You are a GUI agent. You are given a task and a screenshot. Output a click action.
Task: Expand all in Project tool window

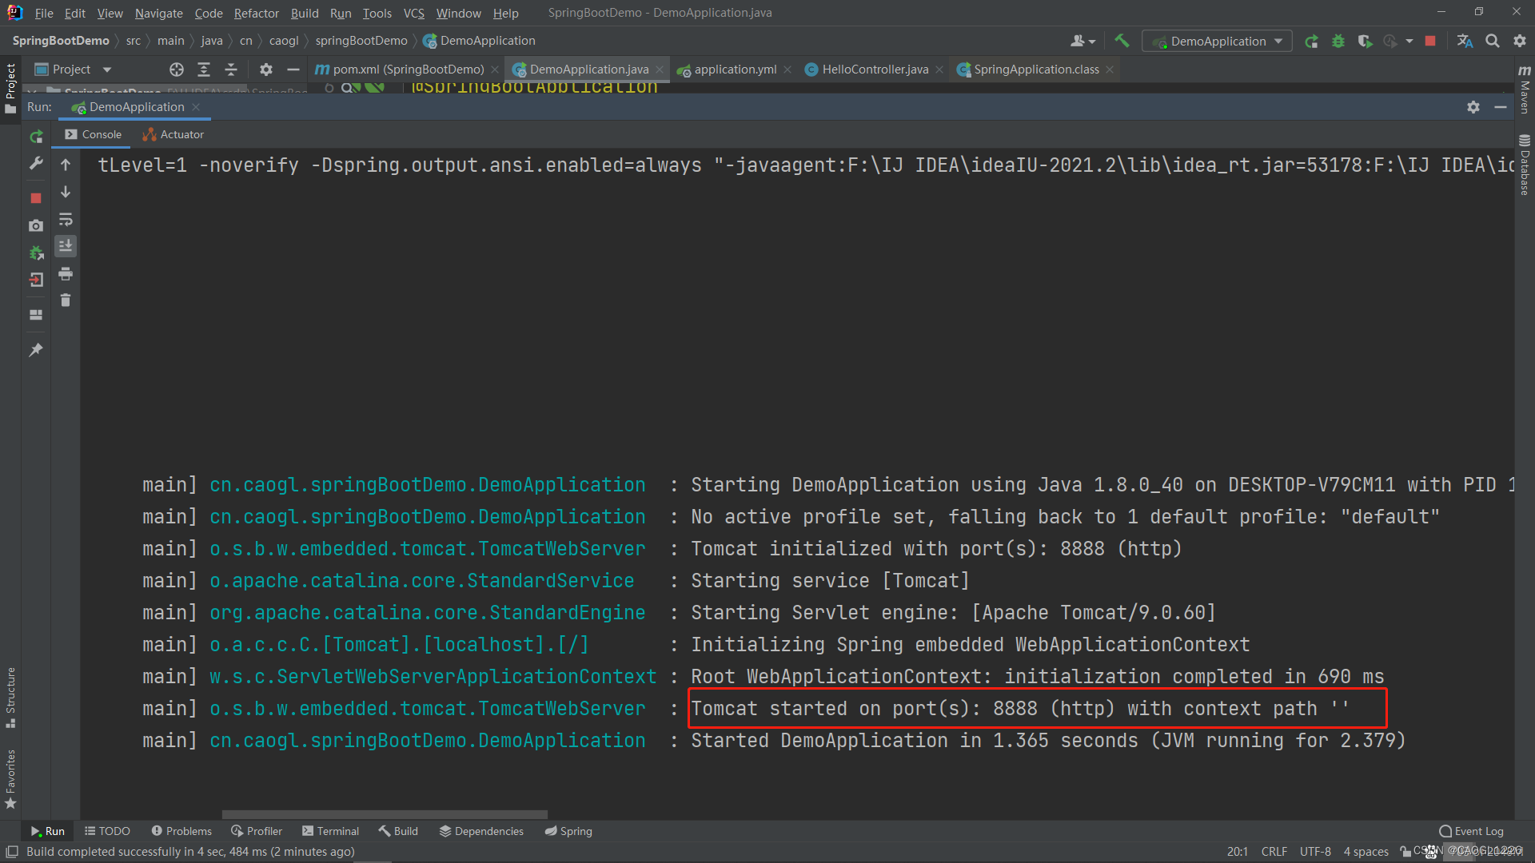pyautogui.click(x=204, y=70)
